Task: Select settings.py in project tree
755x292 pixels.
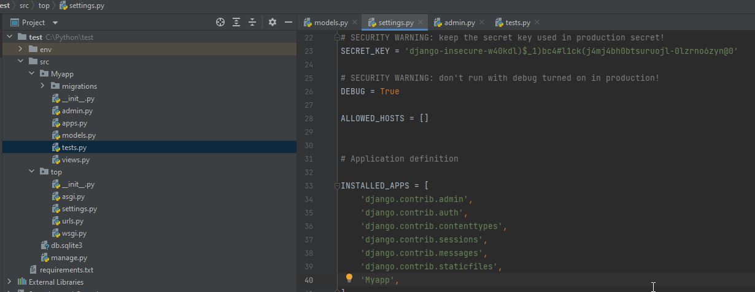Action: (x=74, y=208)
